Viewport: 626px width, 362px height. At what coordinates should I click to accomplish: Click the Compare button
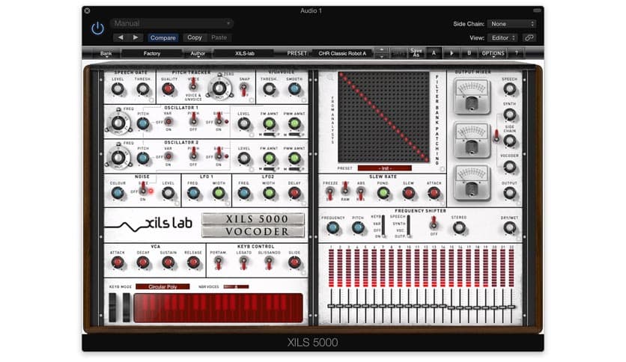[x=163, y=38]
